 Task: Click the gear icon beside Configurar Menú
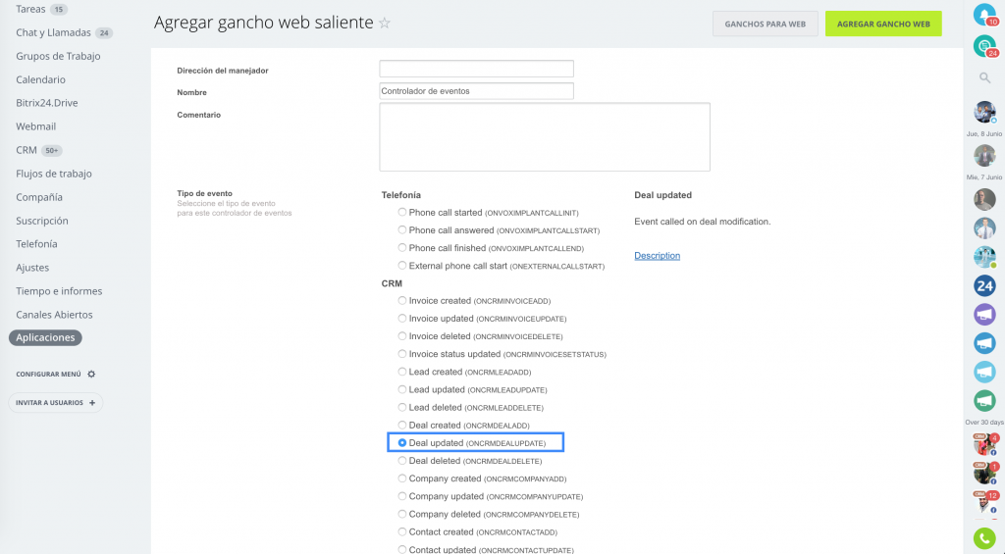[x=91, y=374]
